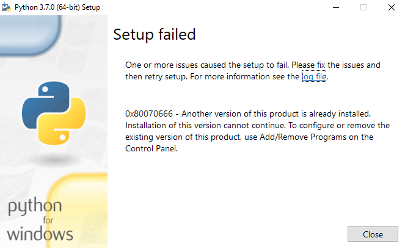Click the small "for" text in the branding
405x249 pixels.
coord(48,220)
